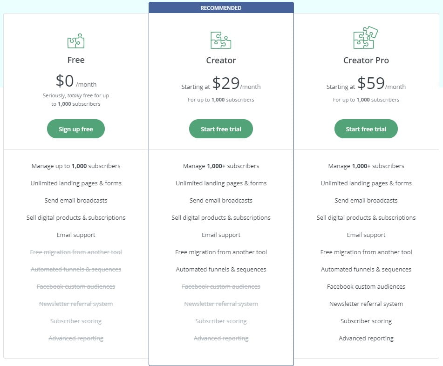Click the Free plan title heading

click(75, 60)
